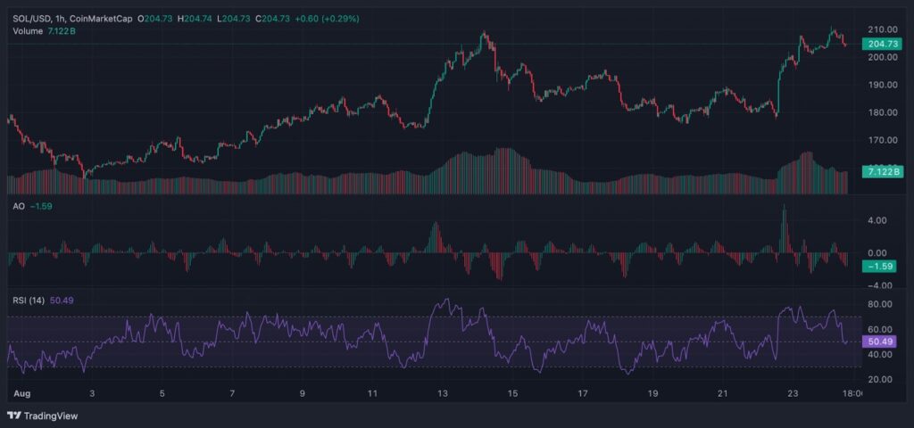Click the Aug date label on time axis
Image resolution: width=914 pixels, height=428 pixels.
[21, 393]
